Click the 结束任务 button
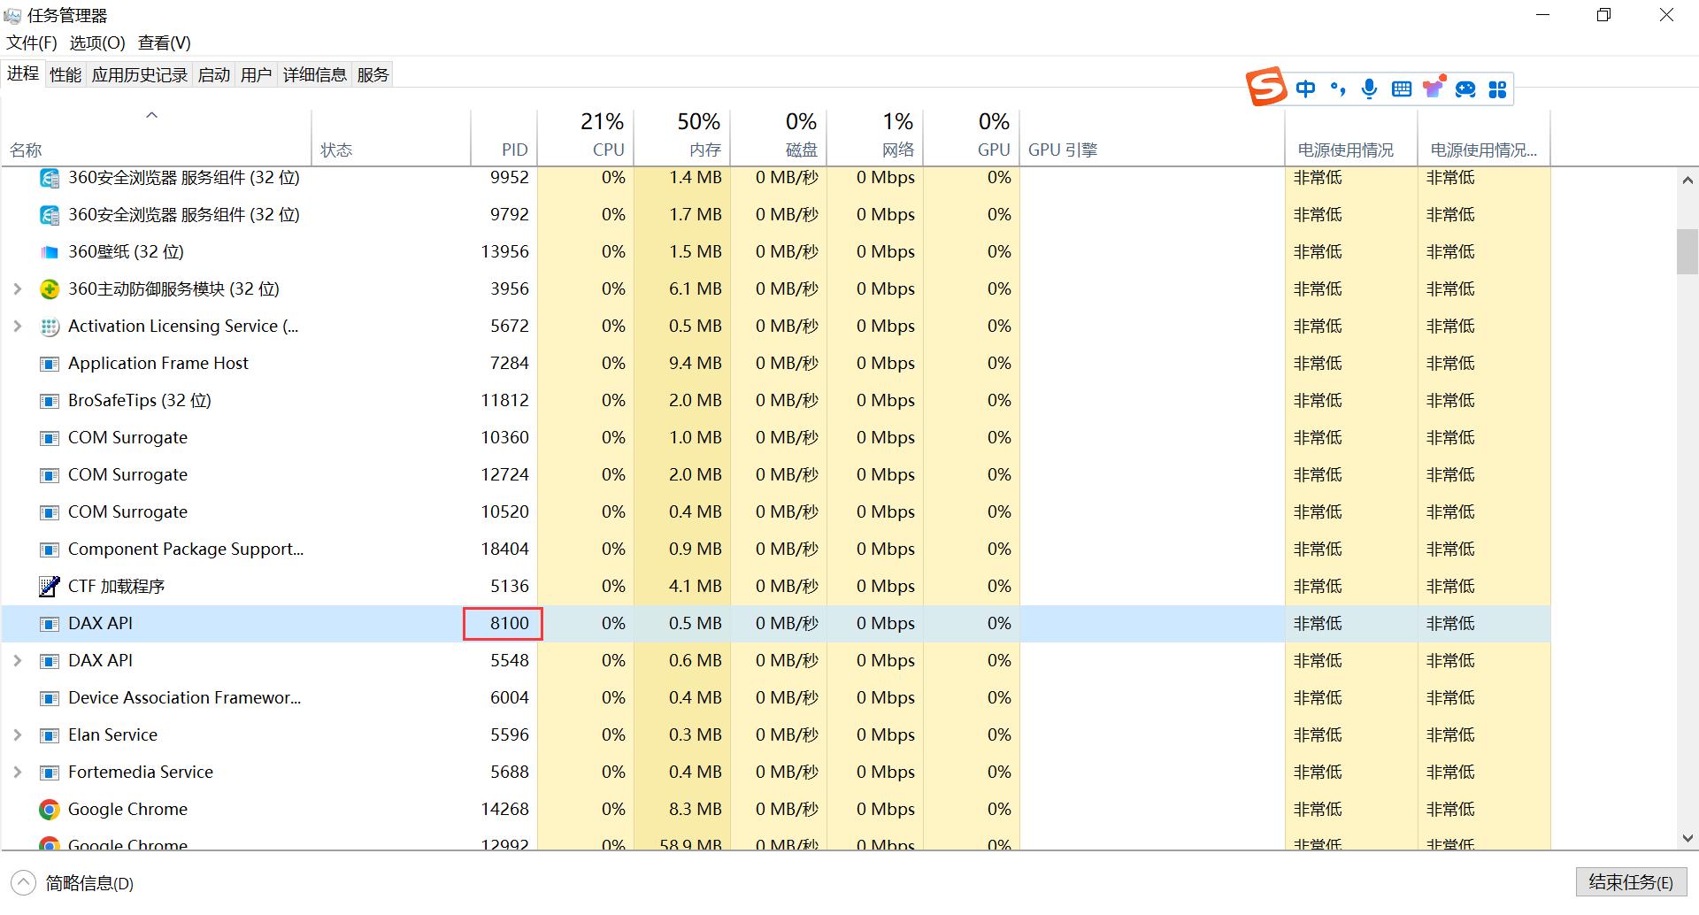 point(1630,882)
